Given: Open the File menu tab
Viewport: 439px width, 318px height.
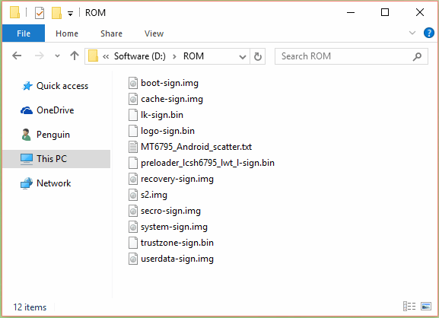Looking at the screenshot, I should click(x=24, y=33).
